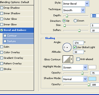Click the Altitude field showing 30
The image size is (99, 95).
78,52
